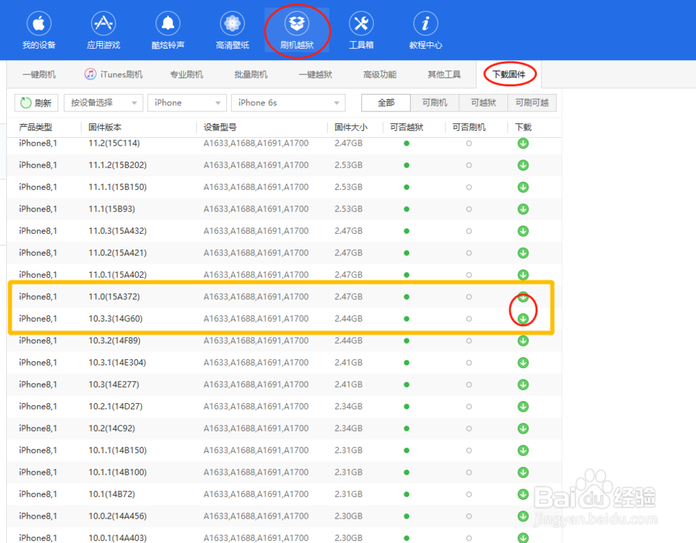Download firmware 10.1.1(14B150)

coord(523,450)
